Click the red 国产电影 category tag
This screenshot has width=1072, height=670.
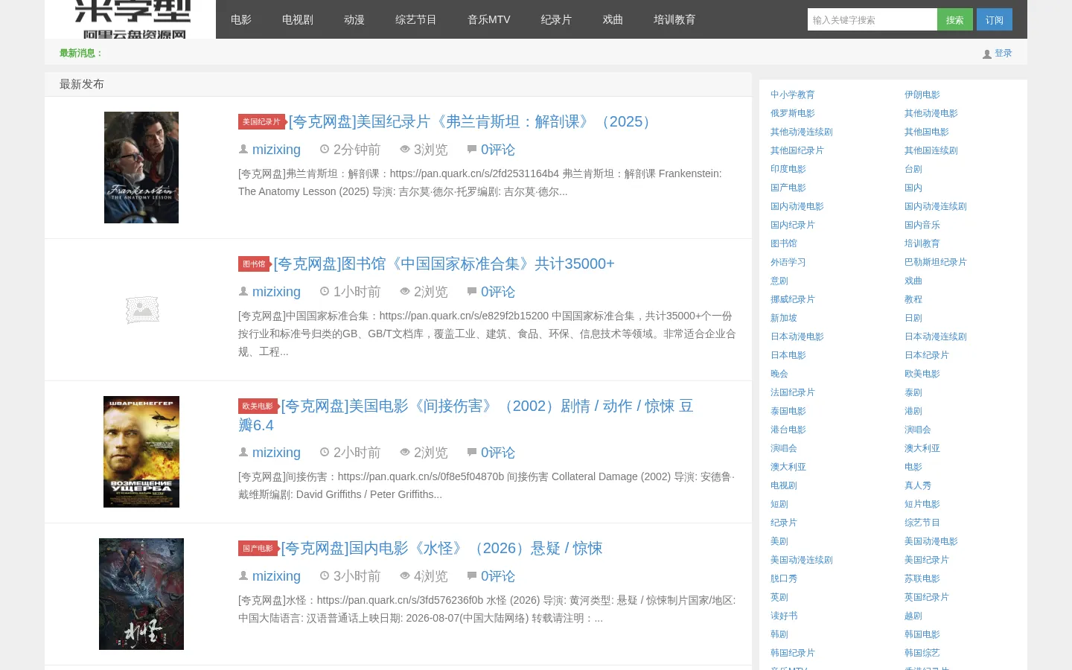[x=258, y=549]
